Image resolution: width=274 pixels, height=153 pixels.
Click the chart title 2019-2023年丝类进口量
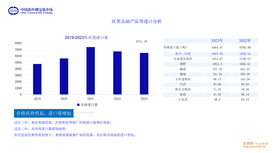coord(86,37)
